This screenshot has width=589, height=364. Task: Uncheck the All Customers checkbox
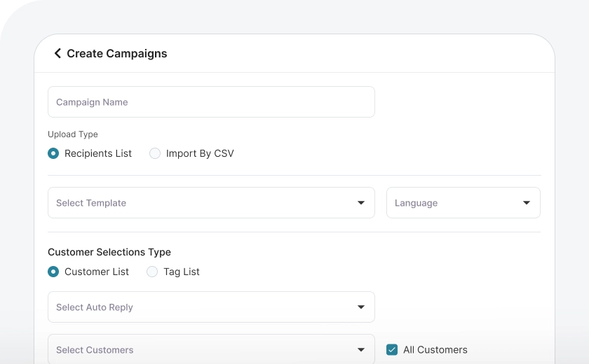392,350
